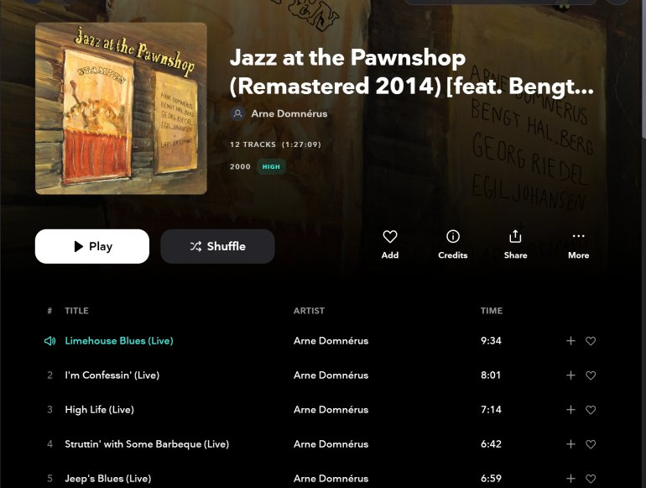Open Arne Domnérus artist page

[289, 113]
